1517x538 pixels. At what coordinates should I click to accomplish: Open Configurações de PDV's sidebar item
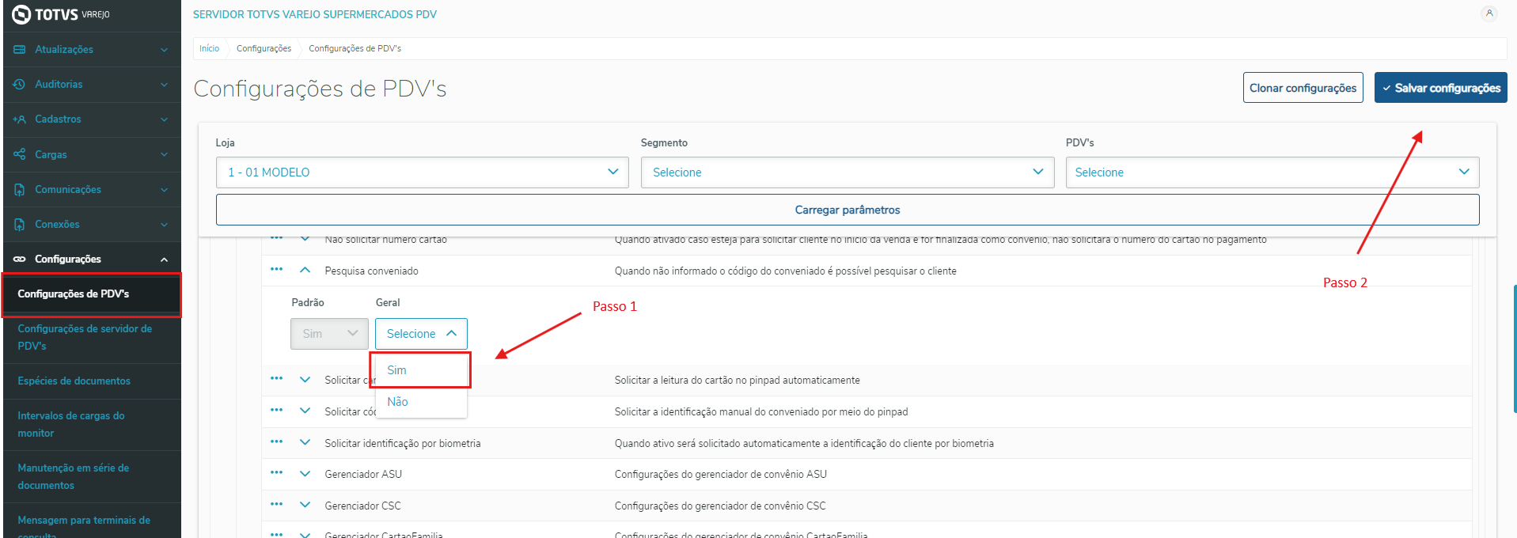92,294
